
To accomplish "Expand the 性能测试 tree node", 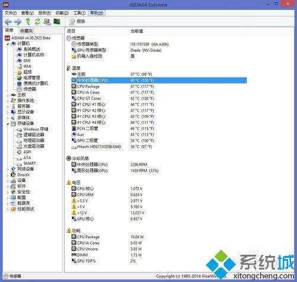I will pyautogui.click(x=8, y=209).
